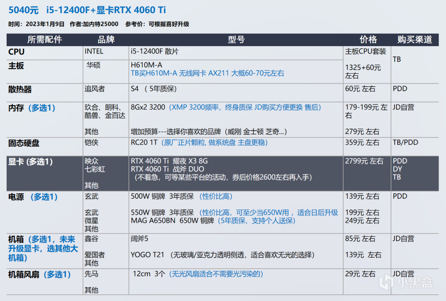Viewport: 446px width, 301px height.
Task: Click 'RTX 4060 Ti 耀夜 X3 8G' model
Action: (x=169, y=161)
